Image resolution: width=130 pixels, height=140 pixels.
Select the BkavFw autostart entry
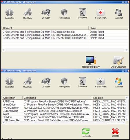click(64, 117)
